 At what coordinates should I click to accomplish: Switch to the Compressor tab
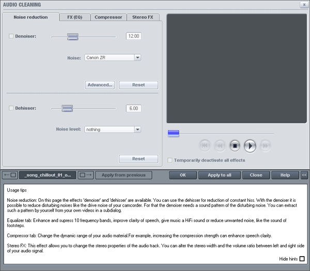tap(109, 18)
